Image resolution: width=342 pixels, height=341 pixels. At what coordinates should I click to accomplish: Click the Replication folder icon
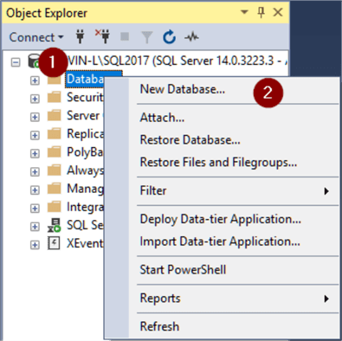tap(55, 134)
